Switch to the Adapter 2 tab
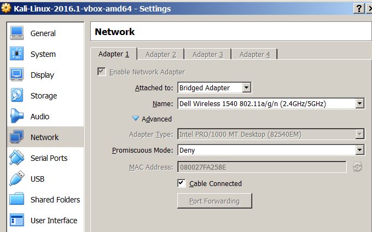 161,54
